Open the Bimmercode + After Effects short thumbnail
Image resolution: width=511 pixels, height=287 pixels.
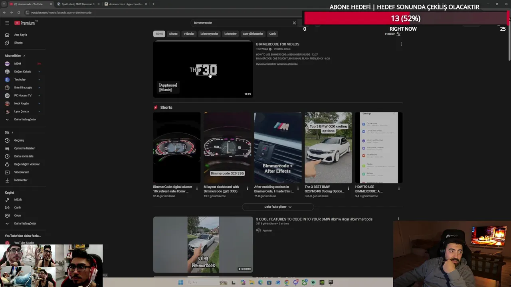click(278, 147)
